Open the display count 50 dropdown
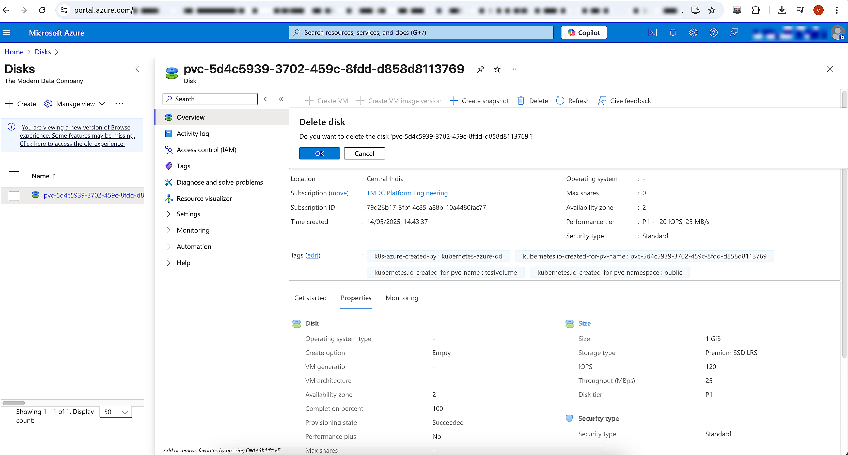This screenshot has width=848, height=455. (116, 412)
